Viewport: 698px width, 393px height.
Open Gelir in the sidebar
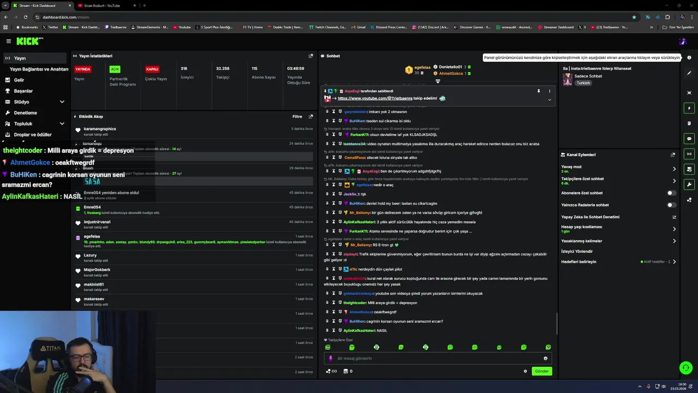[x=19, y=80]
